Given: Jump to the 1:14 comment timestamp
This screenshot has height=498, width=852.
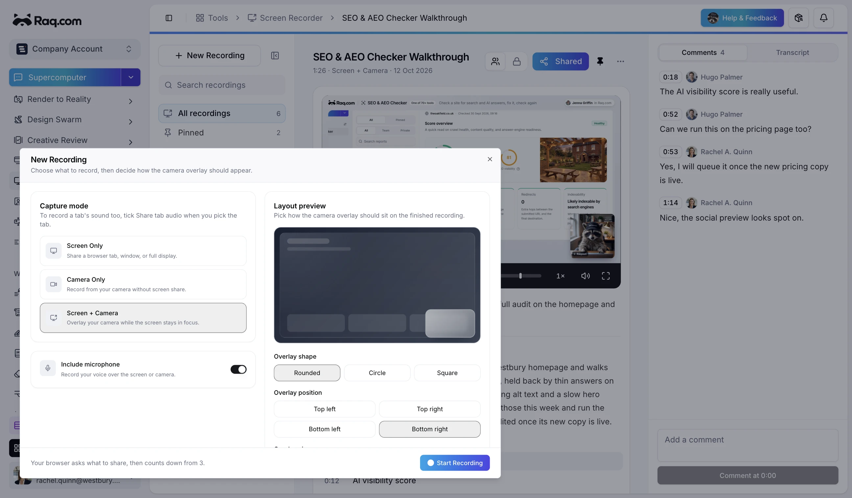Looking at the screenshot, I should (670, 203).
